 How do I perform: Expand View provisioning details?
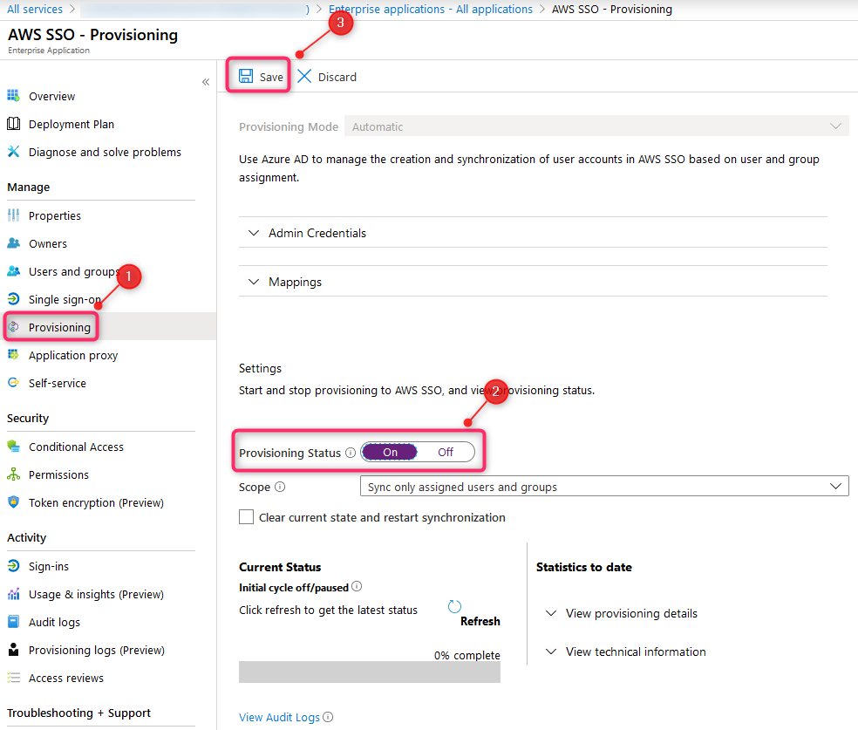(622, 613)
